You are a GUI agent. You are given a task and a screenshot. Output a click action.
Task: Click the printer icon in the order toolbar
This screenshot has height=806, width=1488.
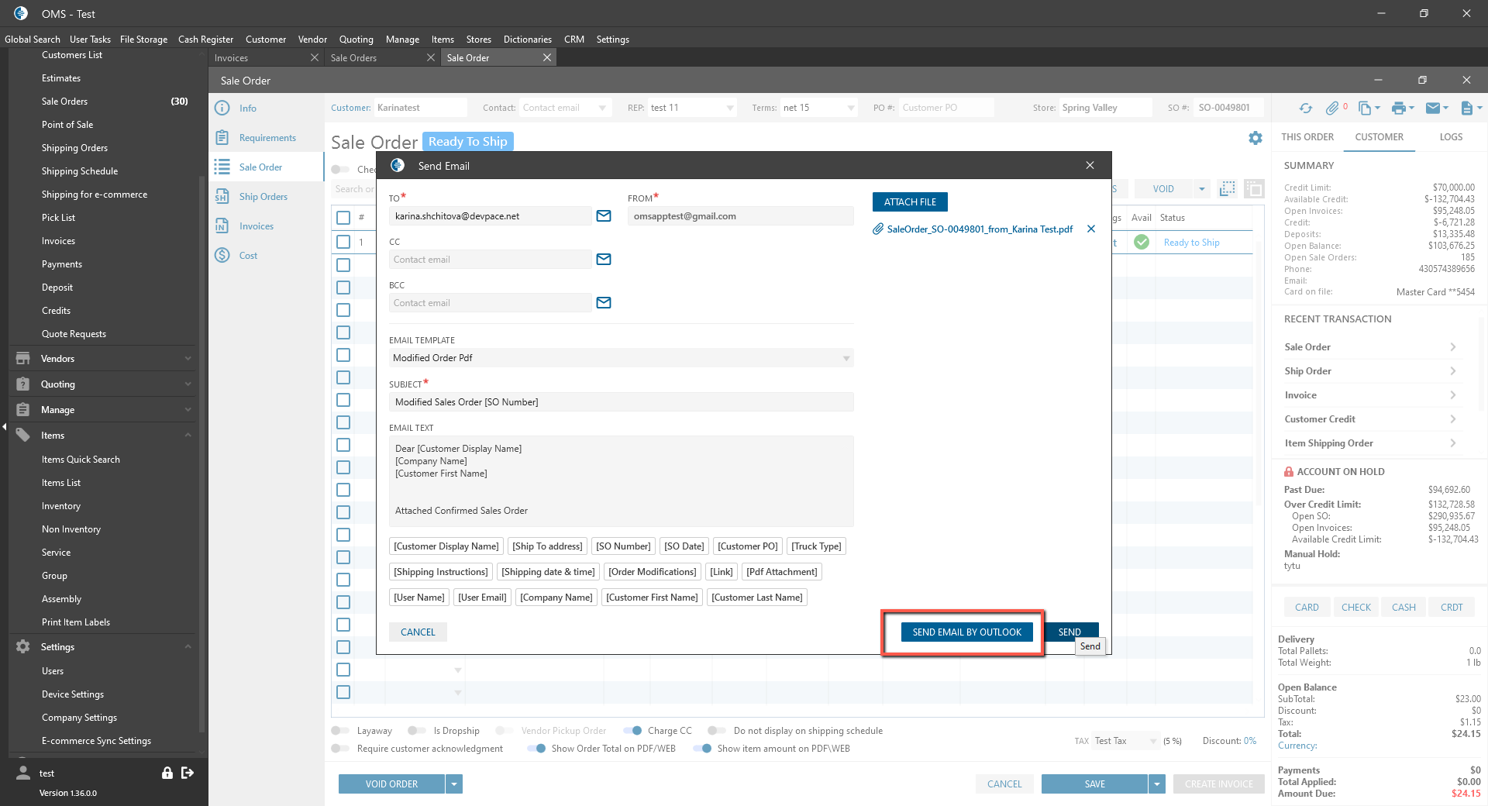click(1398, 108)
